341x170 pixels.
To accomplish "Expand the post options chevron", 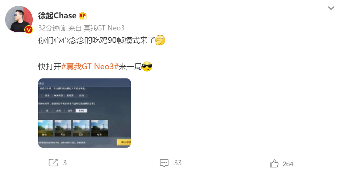I will [331, 8].
